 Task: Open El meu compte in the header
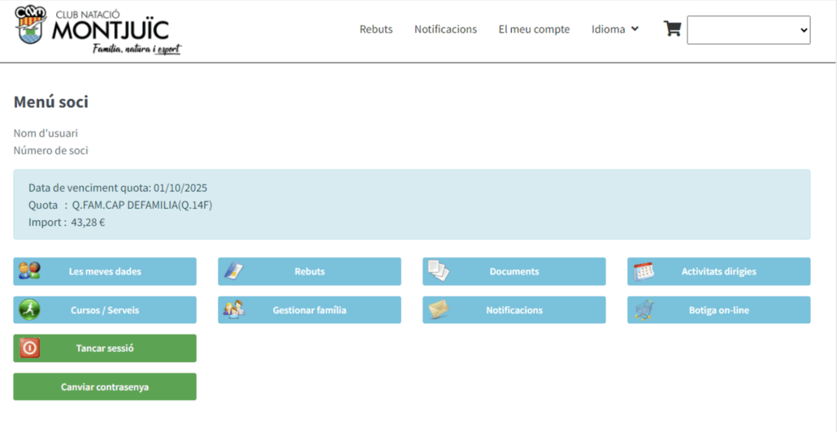tap(534, 29)
